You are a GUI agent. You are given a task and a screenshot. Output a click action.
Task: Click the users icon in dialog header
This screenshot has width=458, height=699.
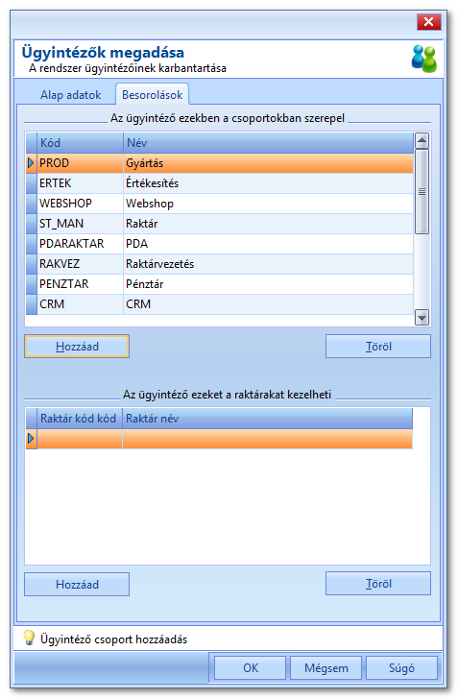tap(424, 59)
